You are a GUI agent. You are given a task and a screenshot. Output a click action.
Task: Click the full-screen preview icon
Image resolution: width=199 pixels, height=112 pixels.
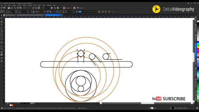(x=52, y=8)
